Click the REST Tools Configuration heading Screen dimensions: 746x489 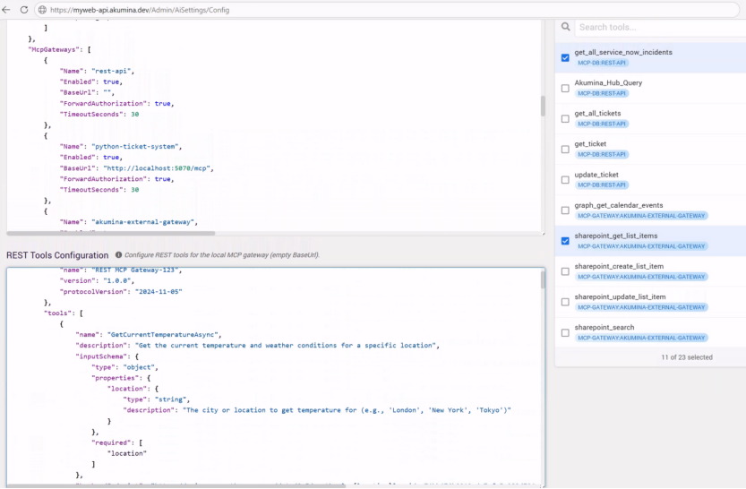57,255
